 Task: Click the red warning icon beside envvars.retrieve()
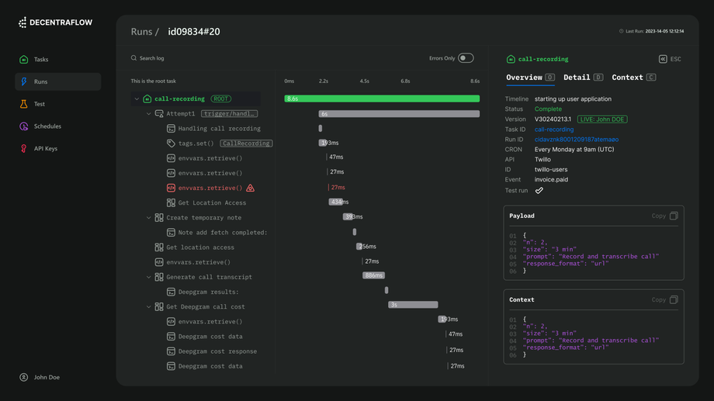251,188
